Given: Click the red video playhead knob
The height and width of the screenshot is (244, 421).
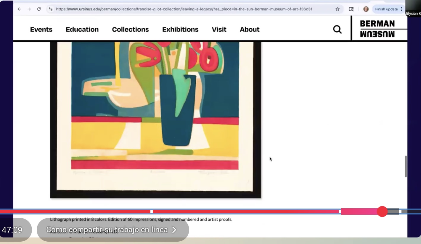Looking at the screenshot, I should pyautogui.click(x=382, y=212).
